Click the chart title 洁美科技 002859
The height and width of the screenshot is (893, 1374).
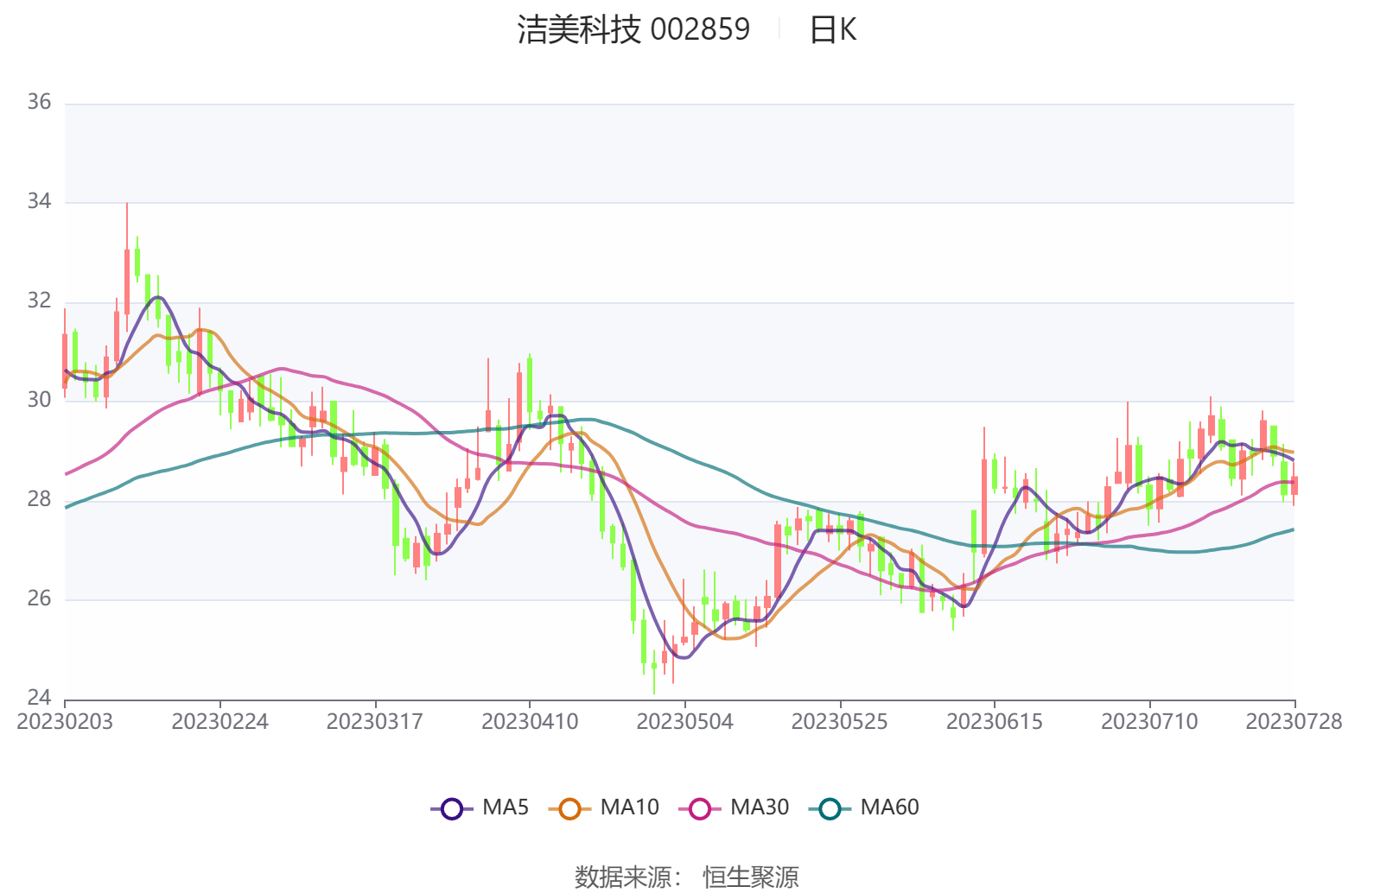tap(633, 30)
